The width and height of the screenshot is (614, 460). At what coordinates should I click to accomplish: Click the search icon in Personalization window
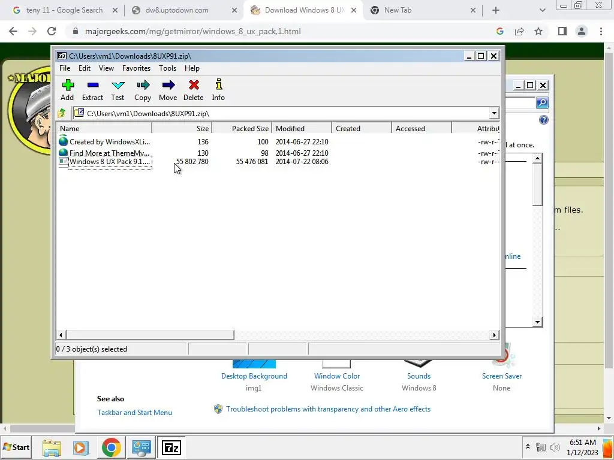[x=542, y=103]
